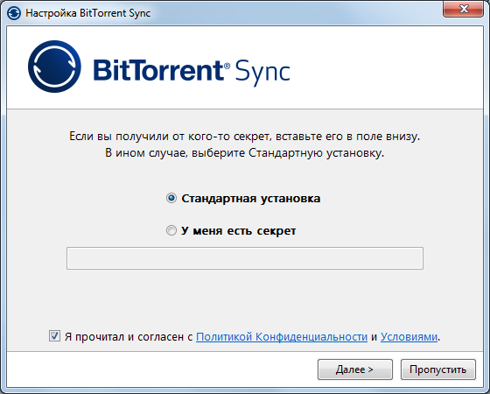The width and height of the screenshot is (490, 394).
Task: Click the large circular sync arrows logo
Action: tap(54, 67)
